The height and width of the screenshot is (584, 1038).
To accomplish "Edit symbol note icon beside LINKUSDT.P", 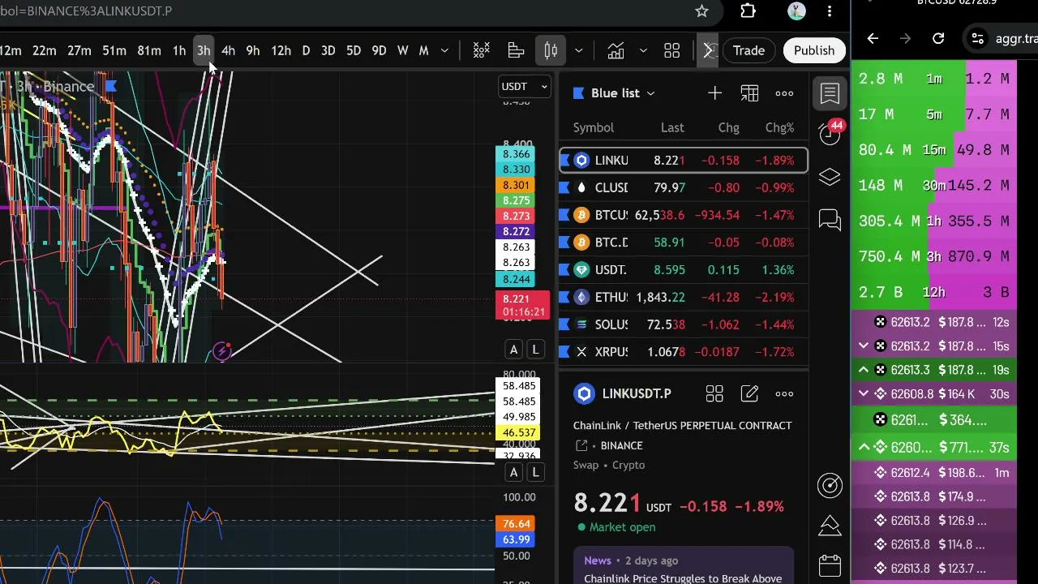I will (749, 394).
